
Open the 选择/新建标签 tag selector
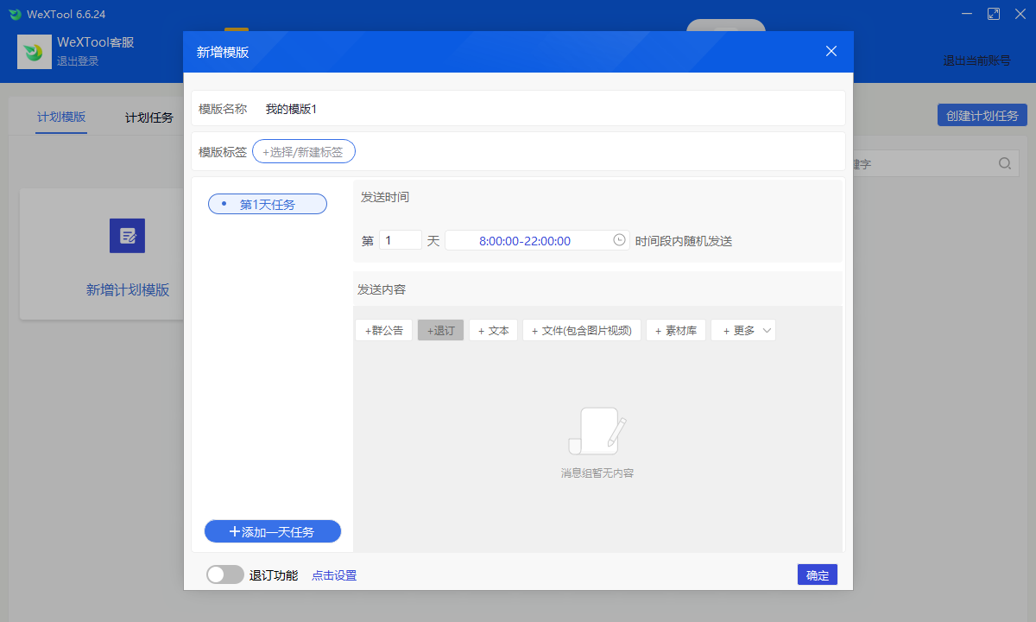303,152
